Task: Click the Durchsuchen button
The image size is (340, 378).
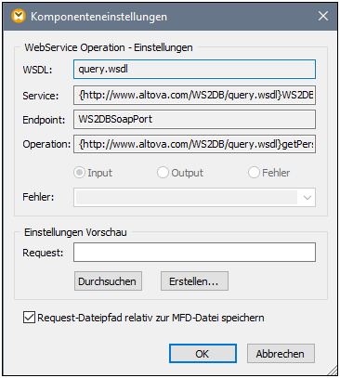Action: (x=108, y=281)
